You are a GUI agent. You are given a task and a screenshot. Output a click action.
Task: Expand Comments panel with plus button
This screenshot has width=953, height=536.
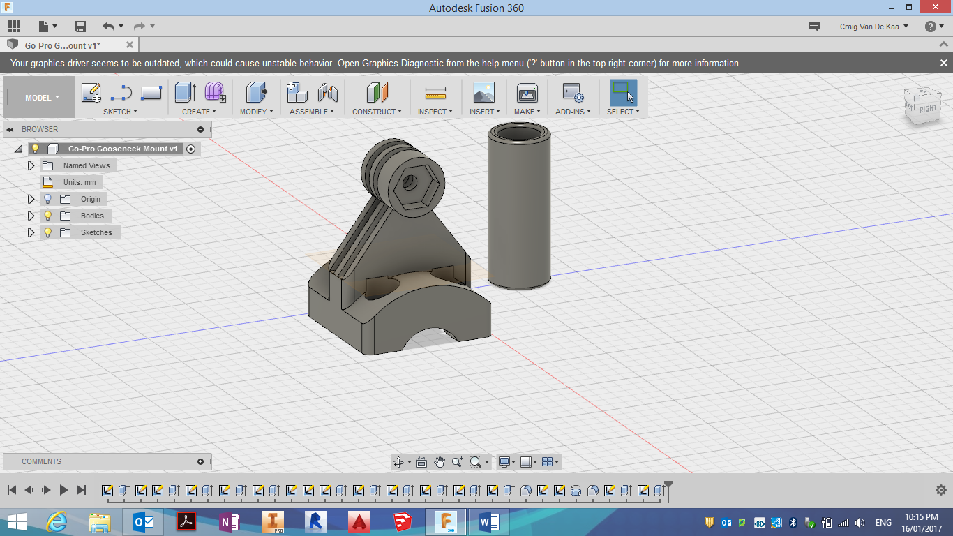point(200,461)
